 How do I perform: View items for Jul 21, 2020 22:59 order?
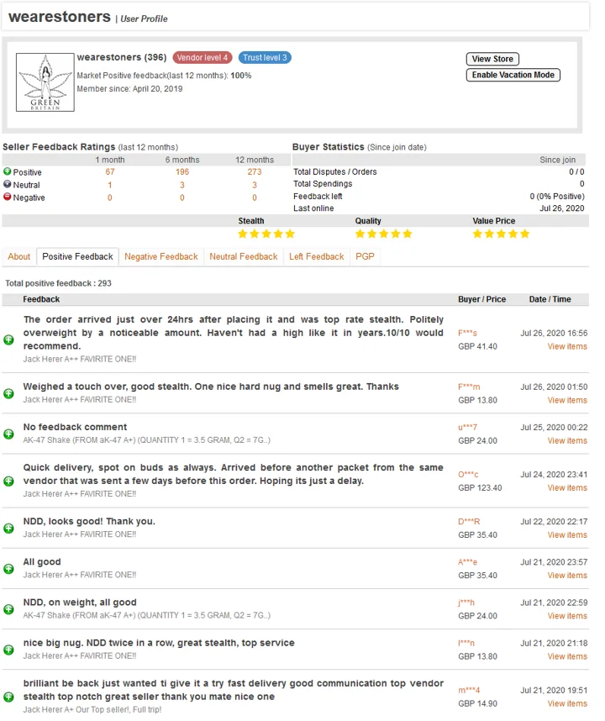pos(567,616)
